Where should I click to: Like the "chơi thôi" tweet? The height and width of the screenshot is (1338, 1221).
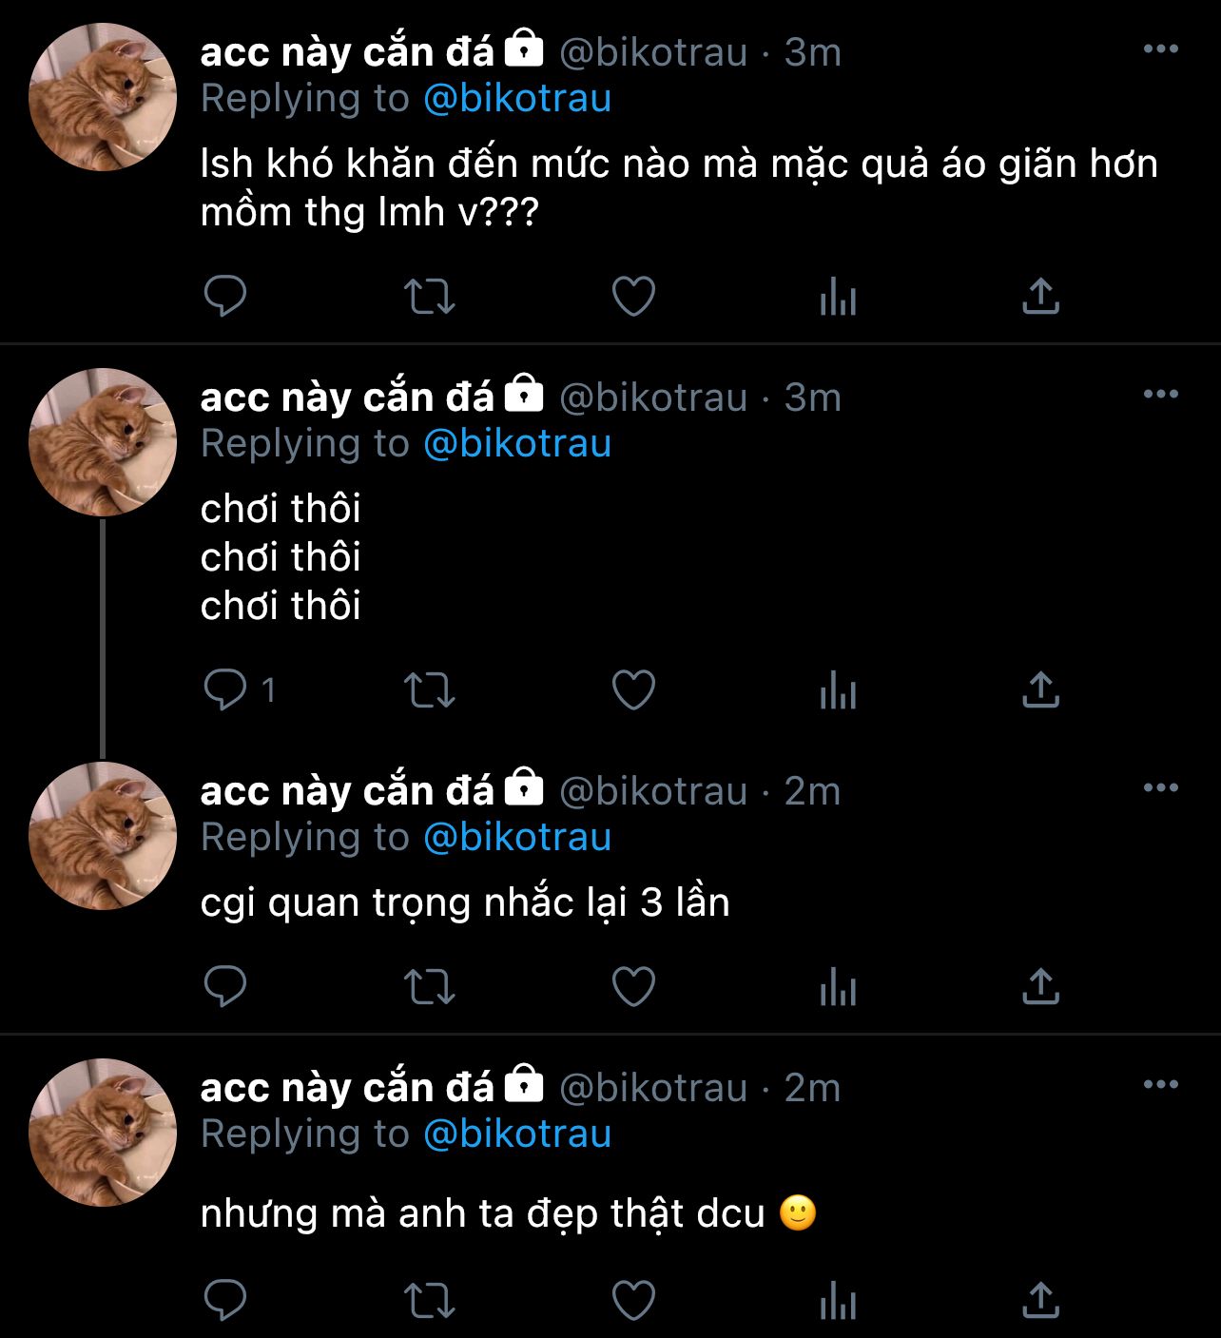click(633, 689)
